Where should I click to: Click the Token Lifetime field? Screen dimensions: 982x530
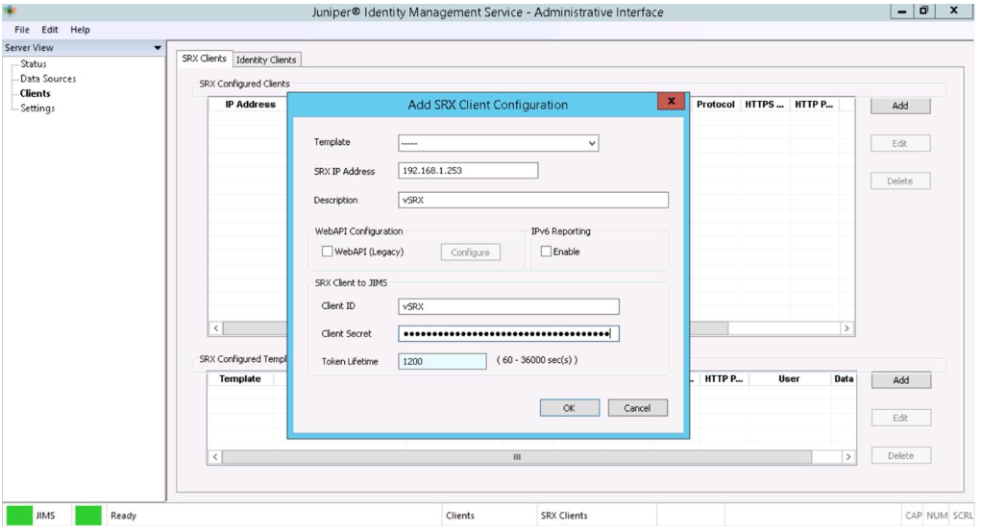(443, 361)
